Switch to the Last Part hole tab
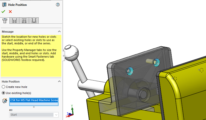Screen dimensions: 206x120 tap(34, 21)
